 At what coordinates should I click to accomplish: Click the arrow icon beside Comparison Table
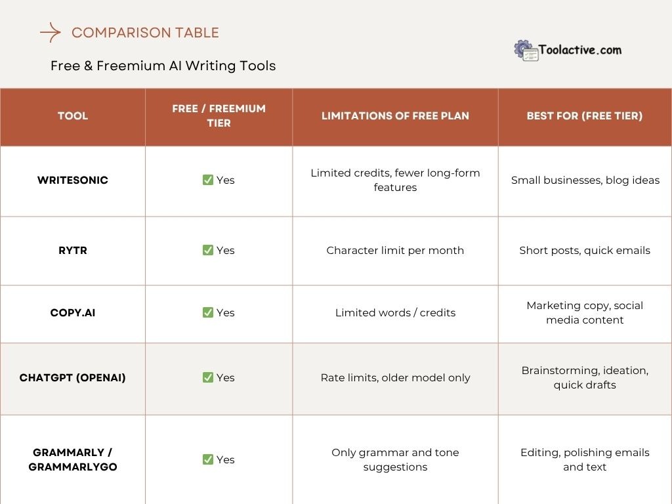[50, 32]
